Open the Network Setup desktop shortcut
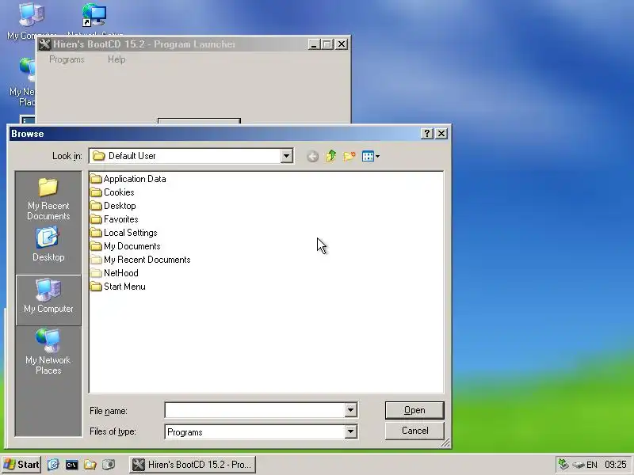Screen dimensions: 634x475 pyautogui.click(x=95, y=21)
